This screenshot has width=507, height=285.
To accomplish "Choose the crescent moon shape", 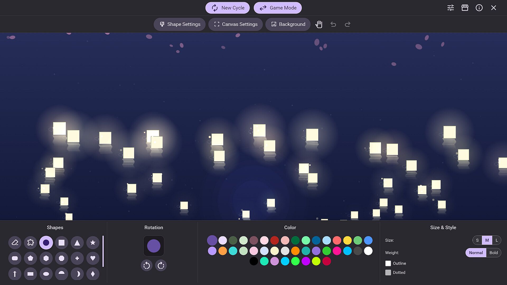I will [x=77, y=274].
